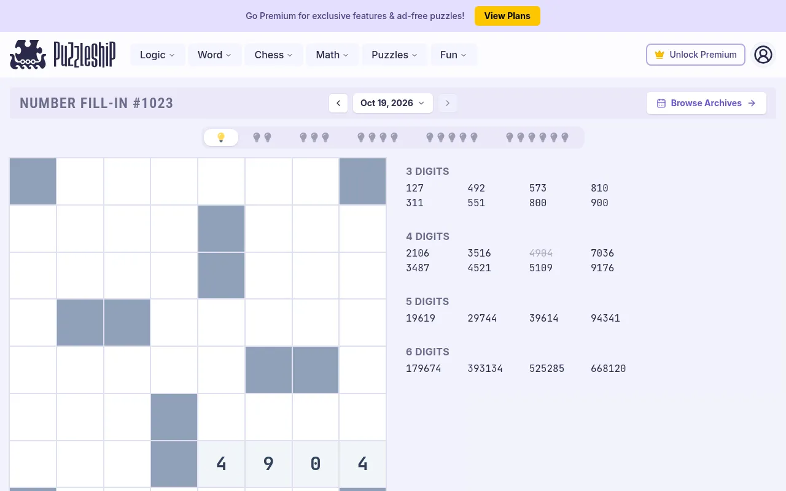This screenshot has width=786, height=491.
Task: Click the 4-digit number 5109
Action: coord(541,268)
